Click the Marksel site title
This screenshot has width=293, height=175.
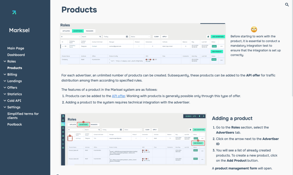point(19,30)
